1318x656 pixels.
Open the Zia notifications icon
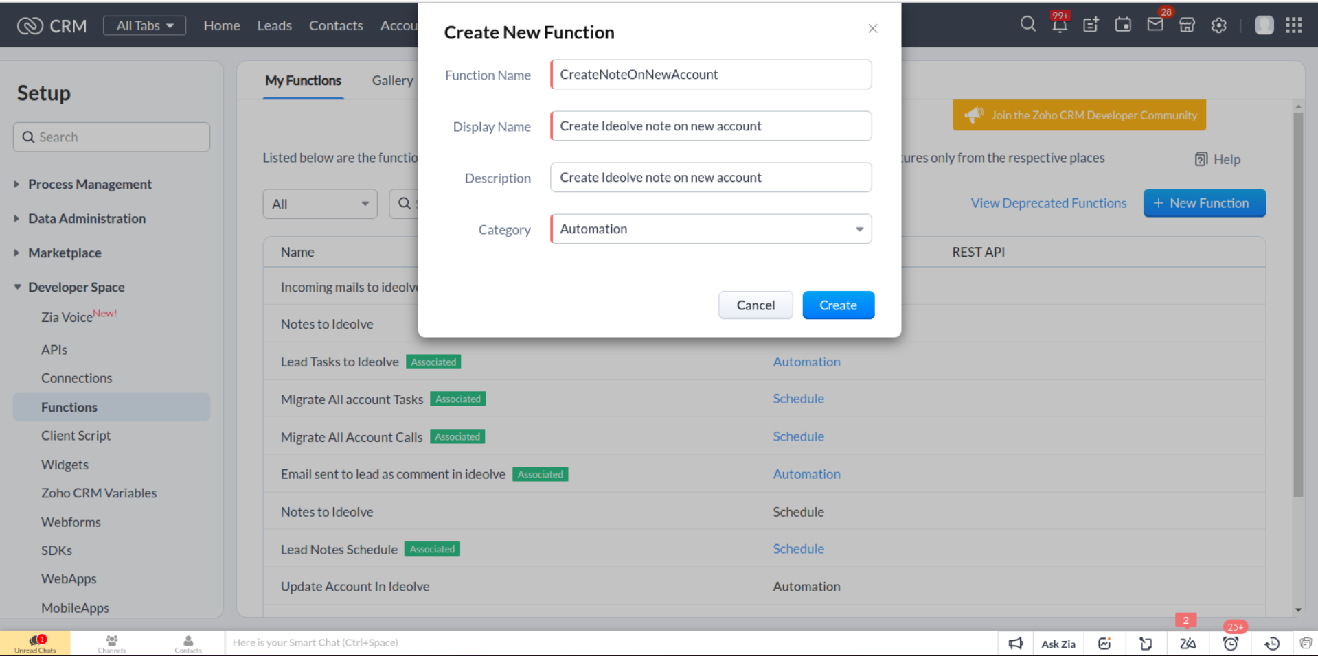(x=1188, y=644)
